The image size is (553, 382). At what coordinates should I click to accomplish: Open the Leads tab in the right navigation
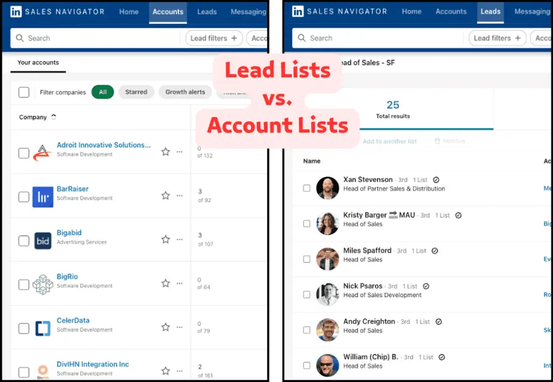(490, 11)
